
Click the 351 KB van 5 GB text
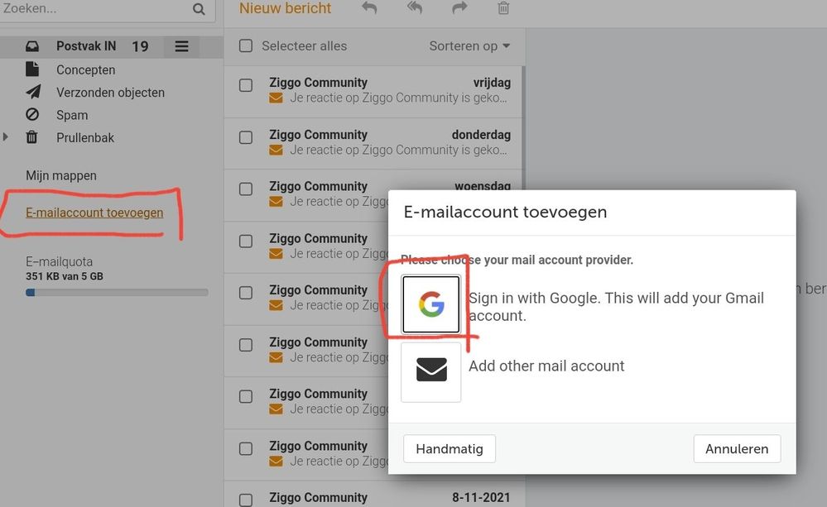(65, 276)
